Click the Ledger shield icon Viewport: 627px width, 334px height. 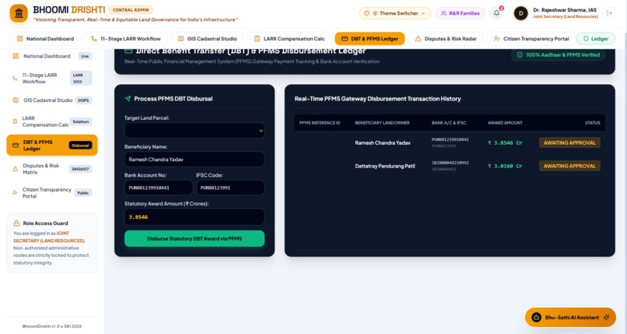pos(586,39)
